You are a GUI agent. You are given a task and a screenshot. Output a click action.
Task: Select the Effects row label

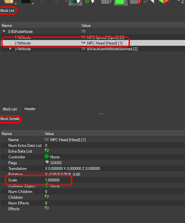click(14, 209)
